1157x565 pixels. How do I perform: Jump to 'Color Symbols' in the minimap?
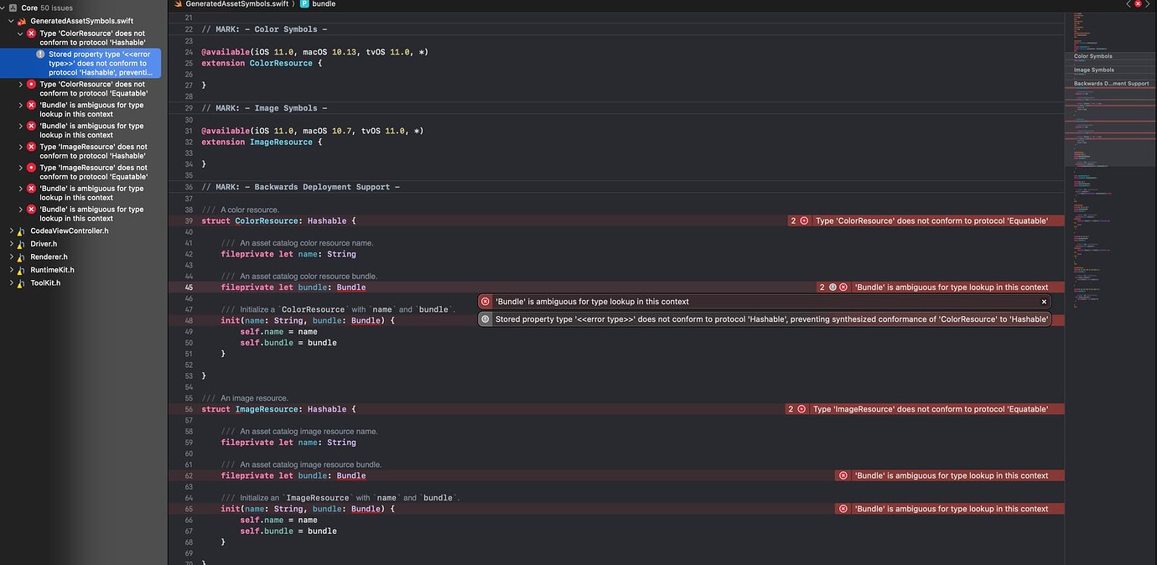click(1092, 56)
